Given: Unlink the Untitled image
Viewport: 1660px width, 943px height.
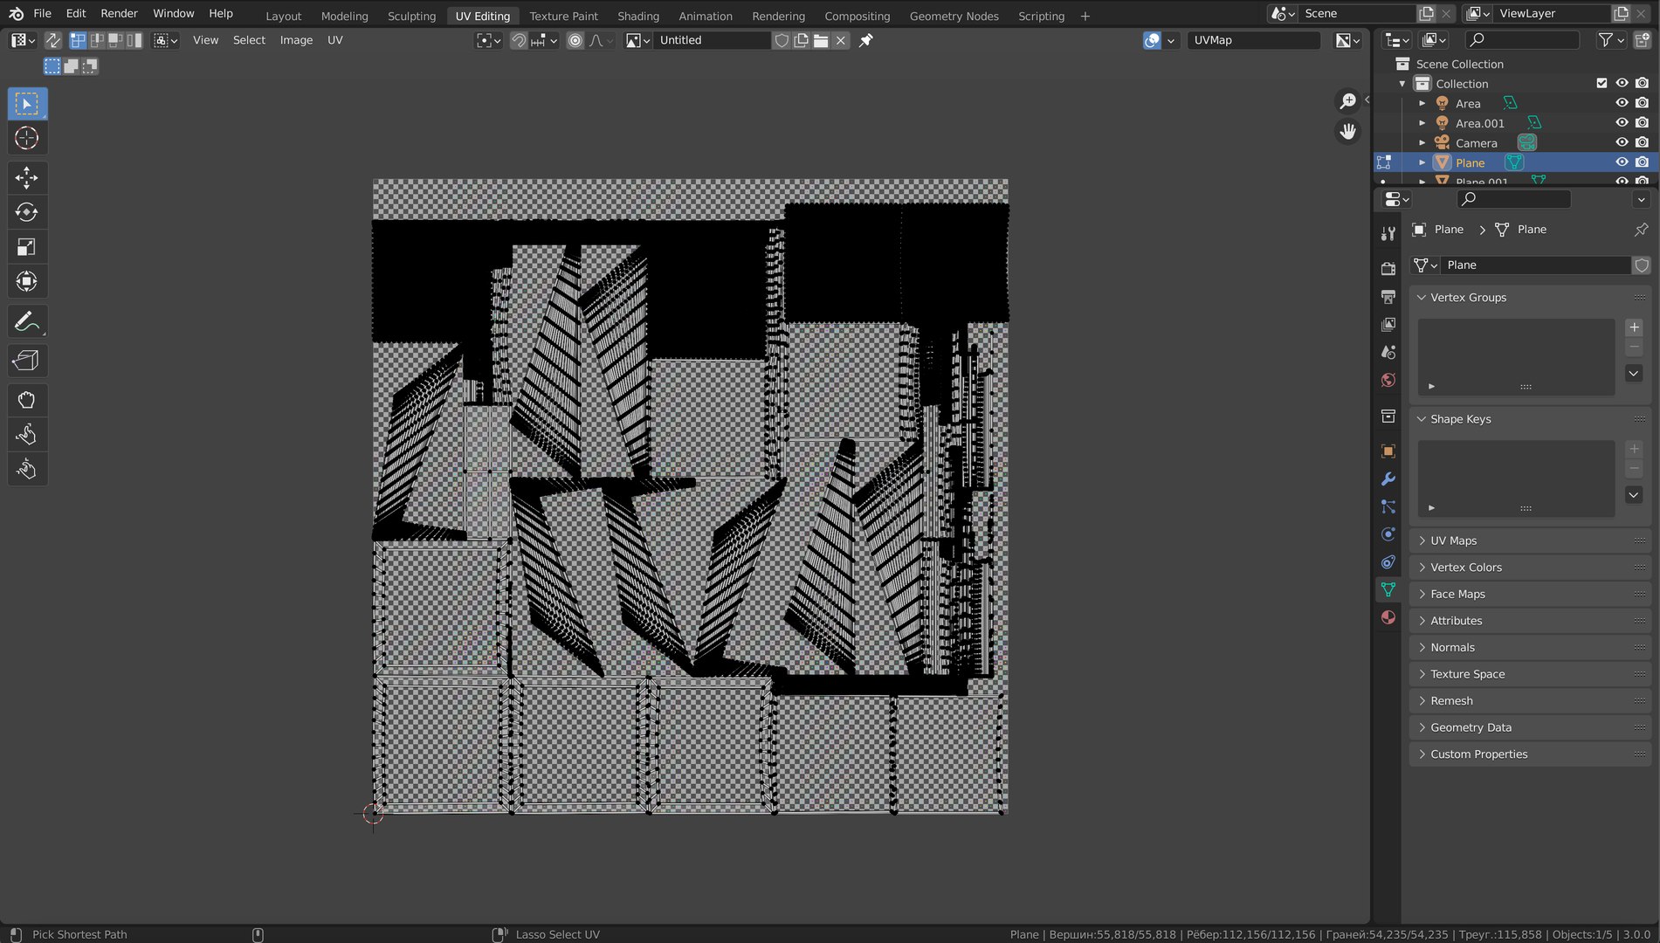Looking at the screenshot, I should pos(840,40).
